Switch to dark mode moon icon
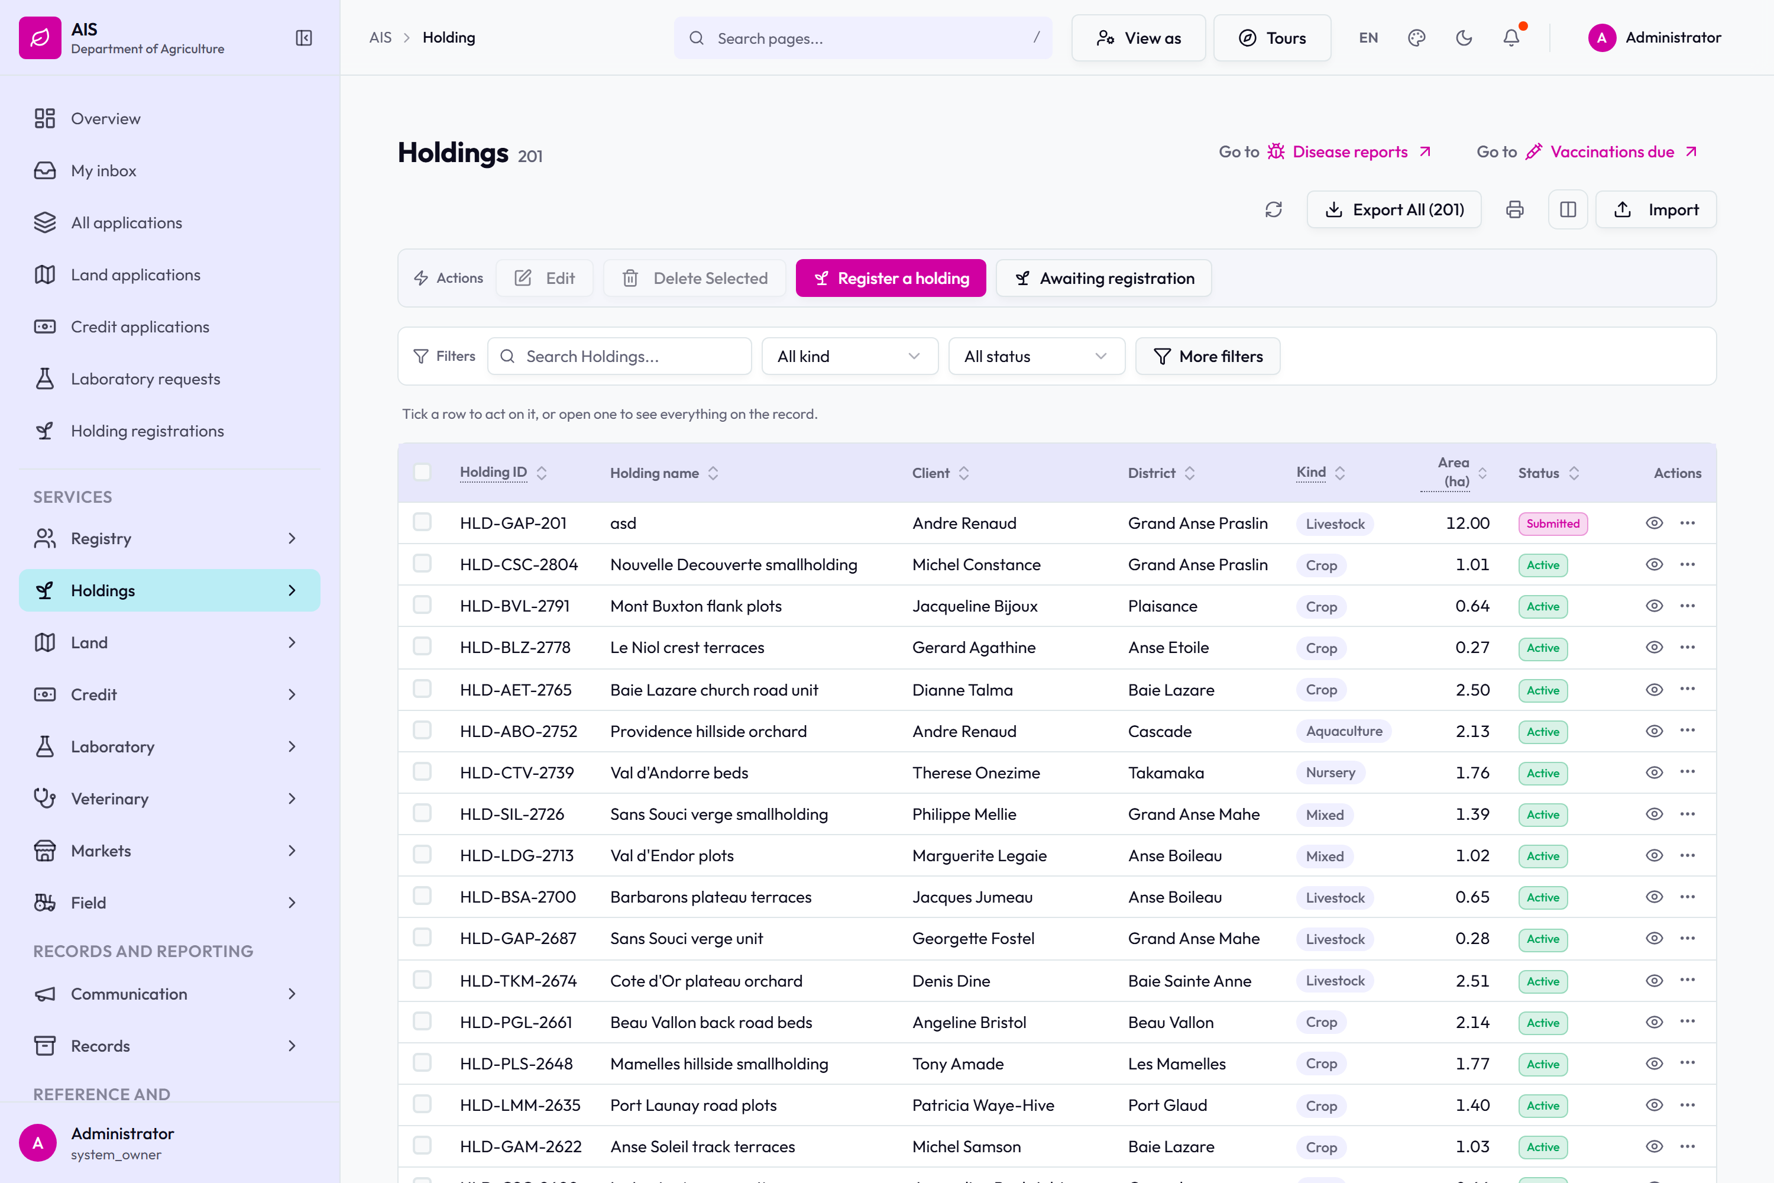Image resolution: width=1774 pixels, height=1183 pixels. point(1464,38)
